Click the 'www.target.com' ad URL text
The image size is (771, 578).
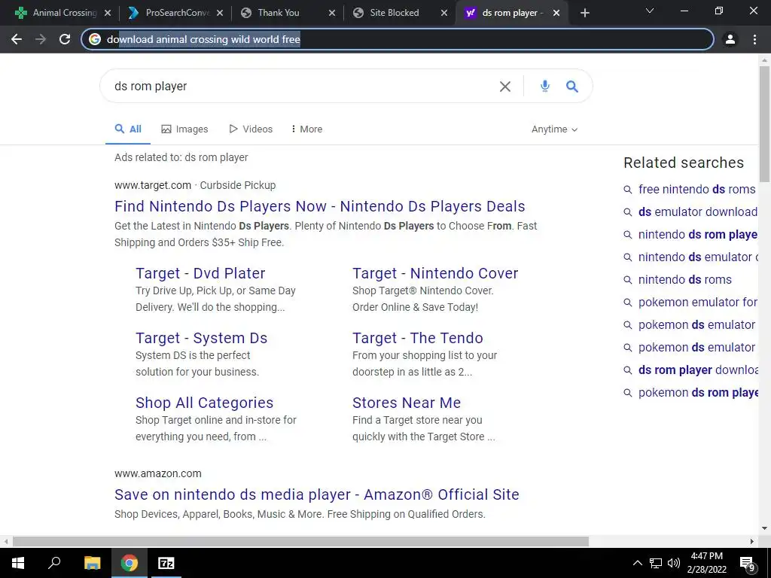coord(153,185)
